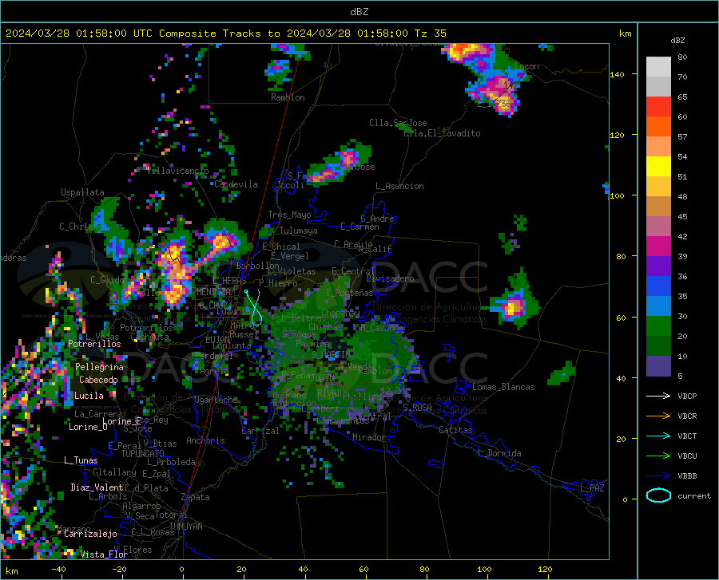Pick the slate violet swatch between 10 and 5

click(x=658, y=366)
